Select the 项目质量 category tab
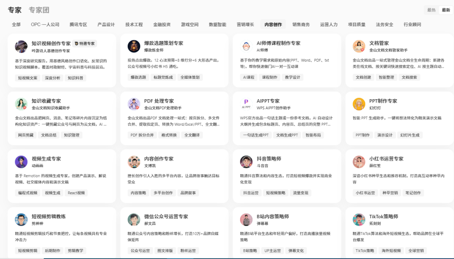Image resolution: width=454 pixels, height=259 pixels. [x=356, y=24]
